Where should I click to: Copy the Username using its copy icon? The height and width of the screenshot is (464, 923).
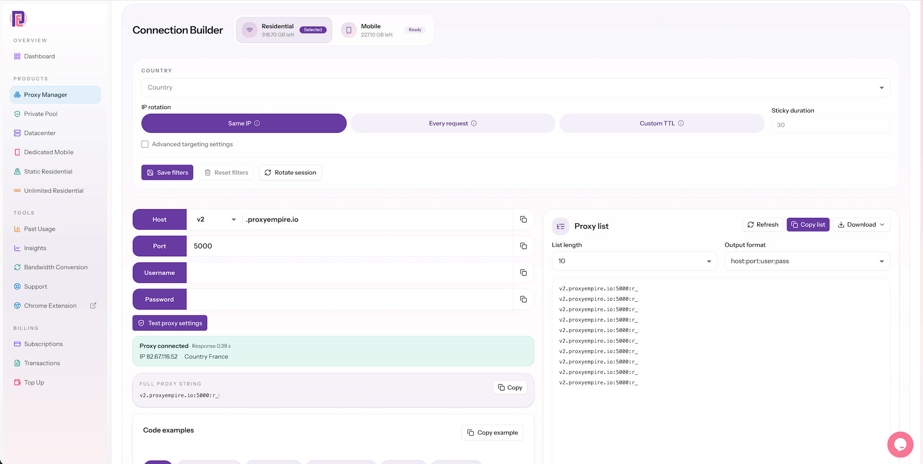(x=523, y=273)
